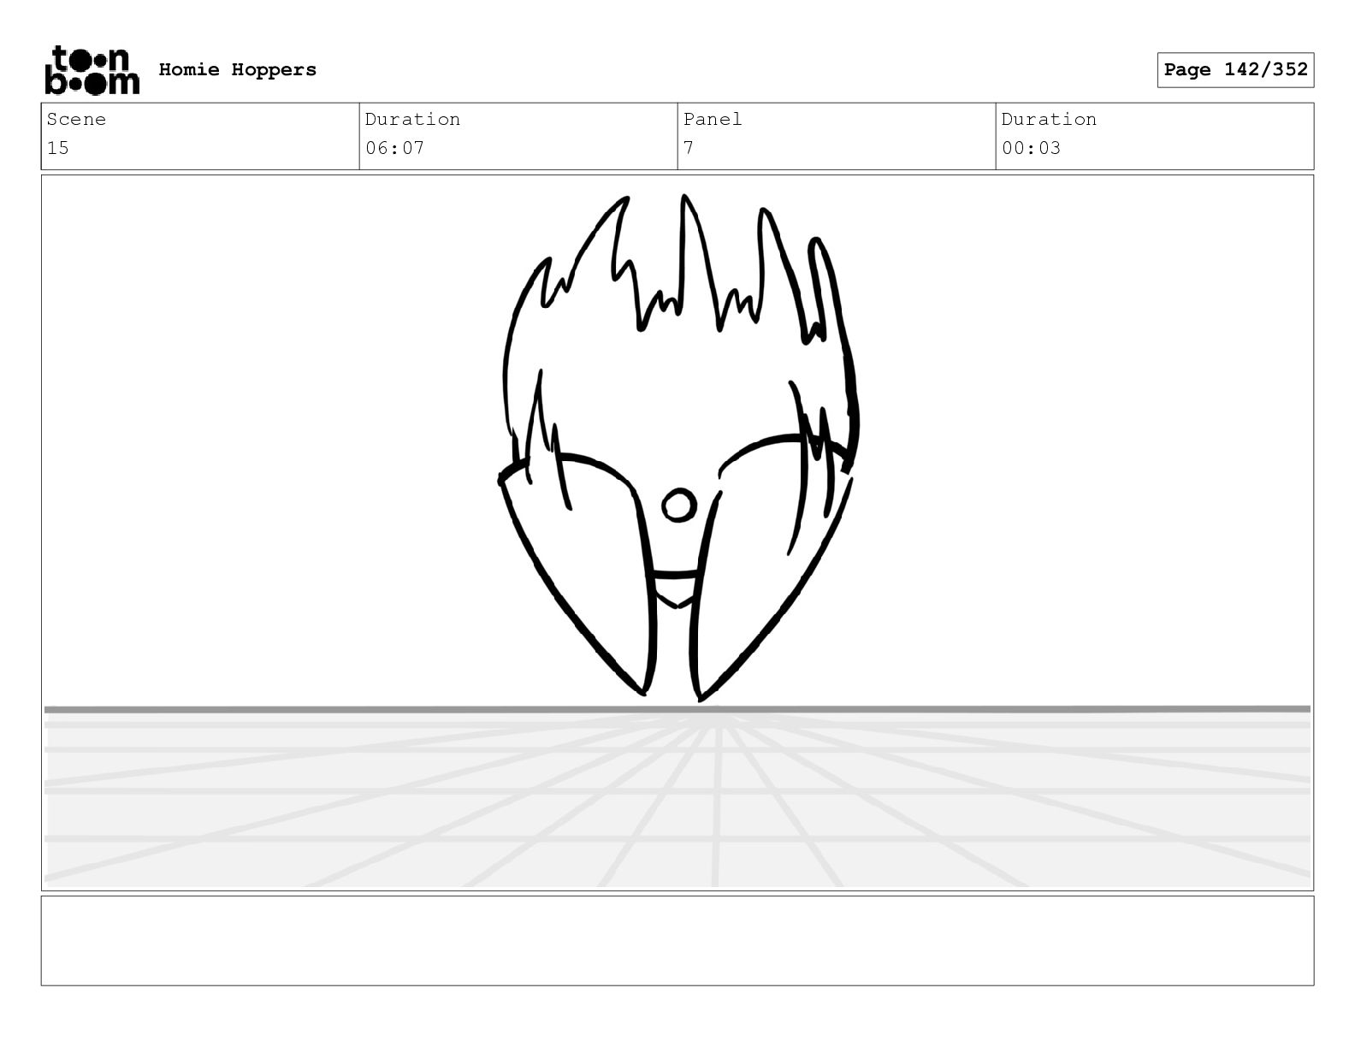Click the storyboard panel character drawing
Viewport: 1355px width, 1047px height.
click(678, 449)
